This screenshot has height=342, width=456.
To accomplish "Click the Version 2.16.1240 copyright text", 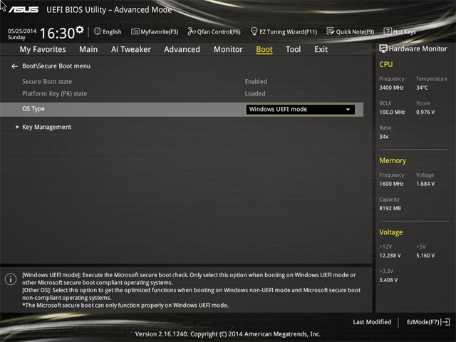I will click(228, 334).
